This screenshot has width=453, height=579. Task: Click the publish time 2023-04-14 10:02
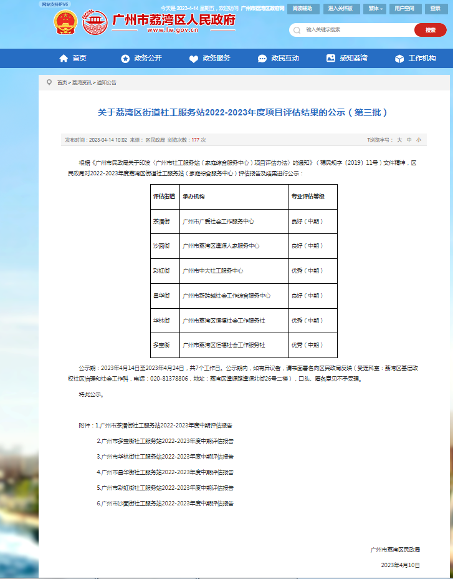[x=108, y=140]
